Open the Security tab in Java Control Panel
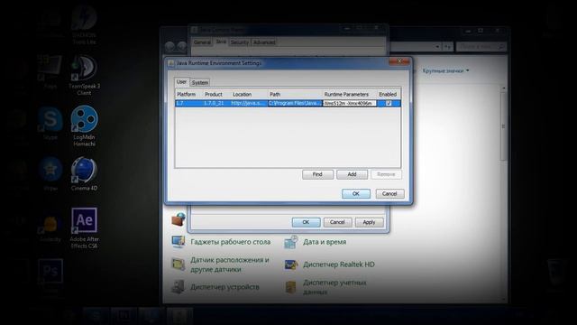577x325 pixels. 240,42
